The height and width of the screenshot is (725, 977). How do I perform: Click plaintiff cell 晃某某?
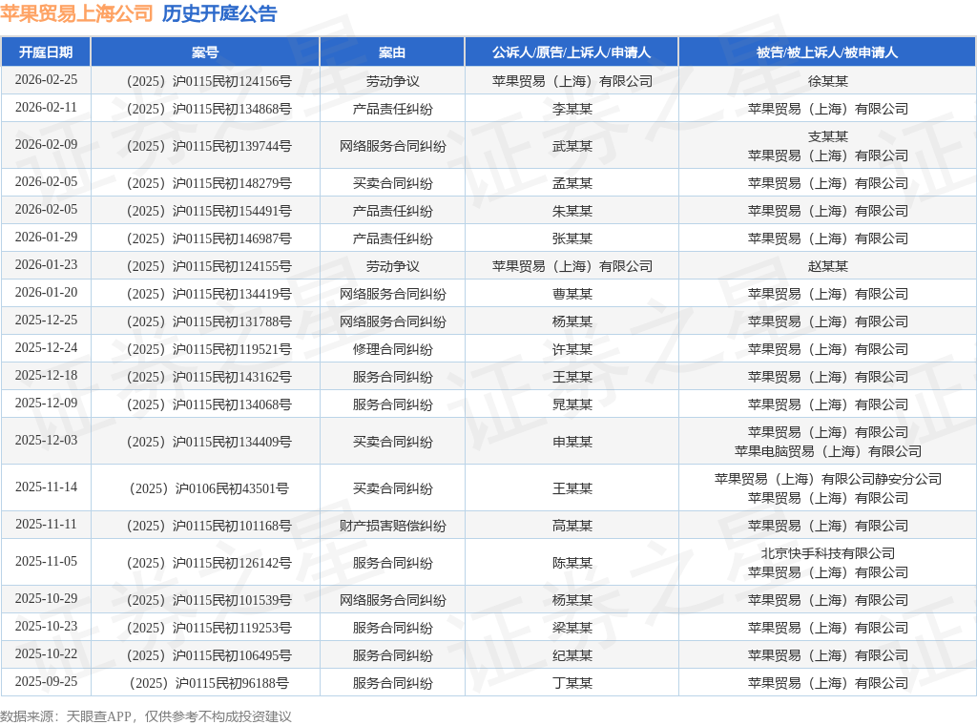click(x=572, y=404)
